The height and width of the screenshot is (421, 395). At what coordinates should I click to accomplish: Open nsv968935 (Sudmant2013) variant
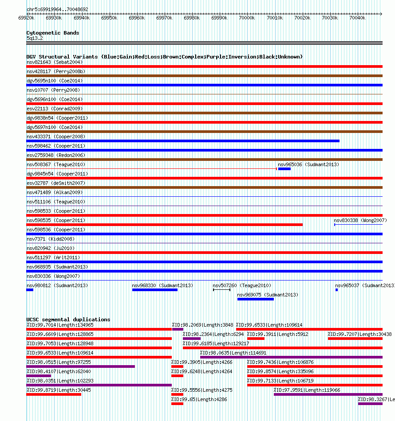57,267
